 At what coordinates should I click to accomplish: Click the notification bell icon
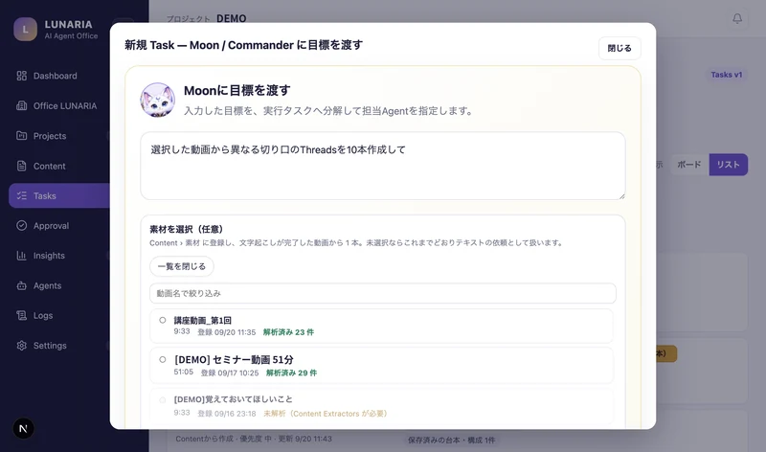click(x=737, y=18)
